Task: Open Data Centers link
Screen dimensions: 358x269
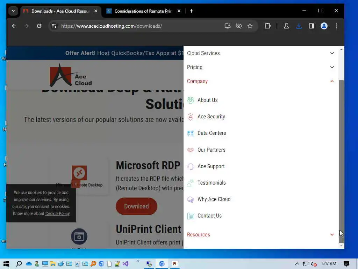Action: tap(212, 133)
